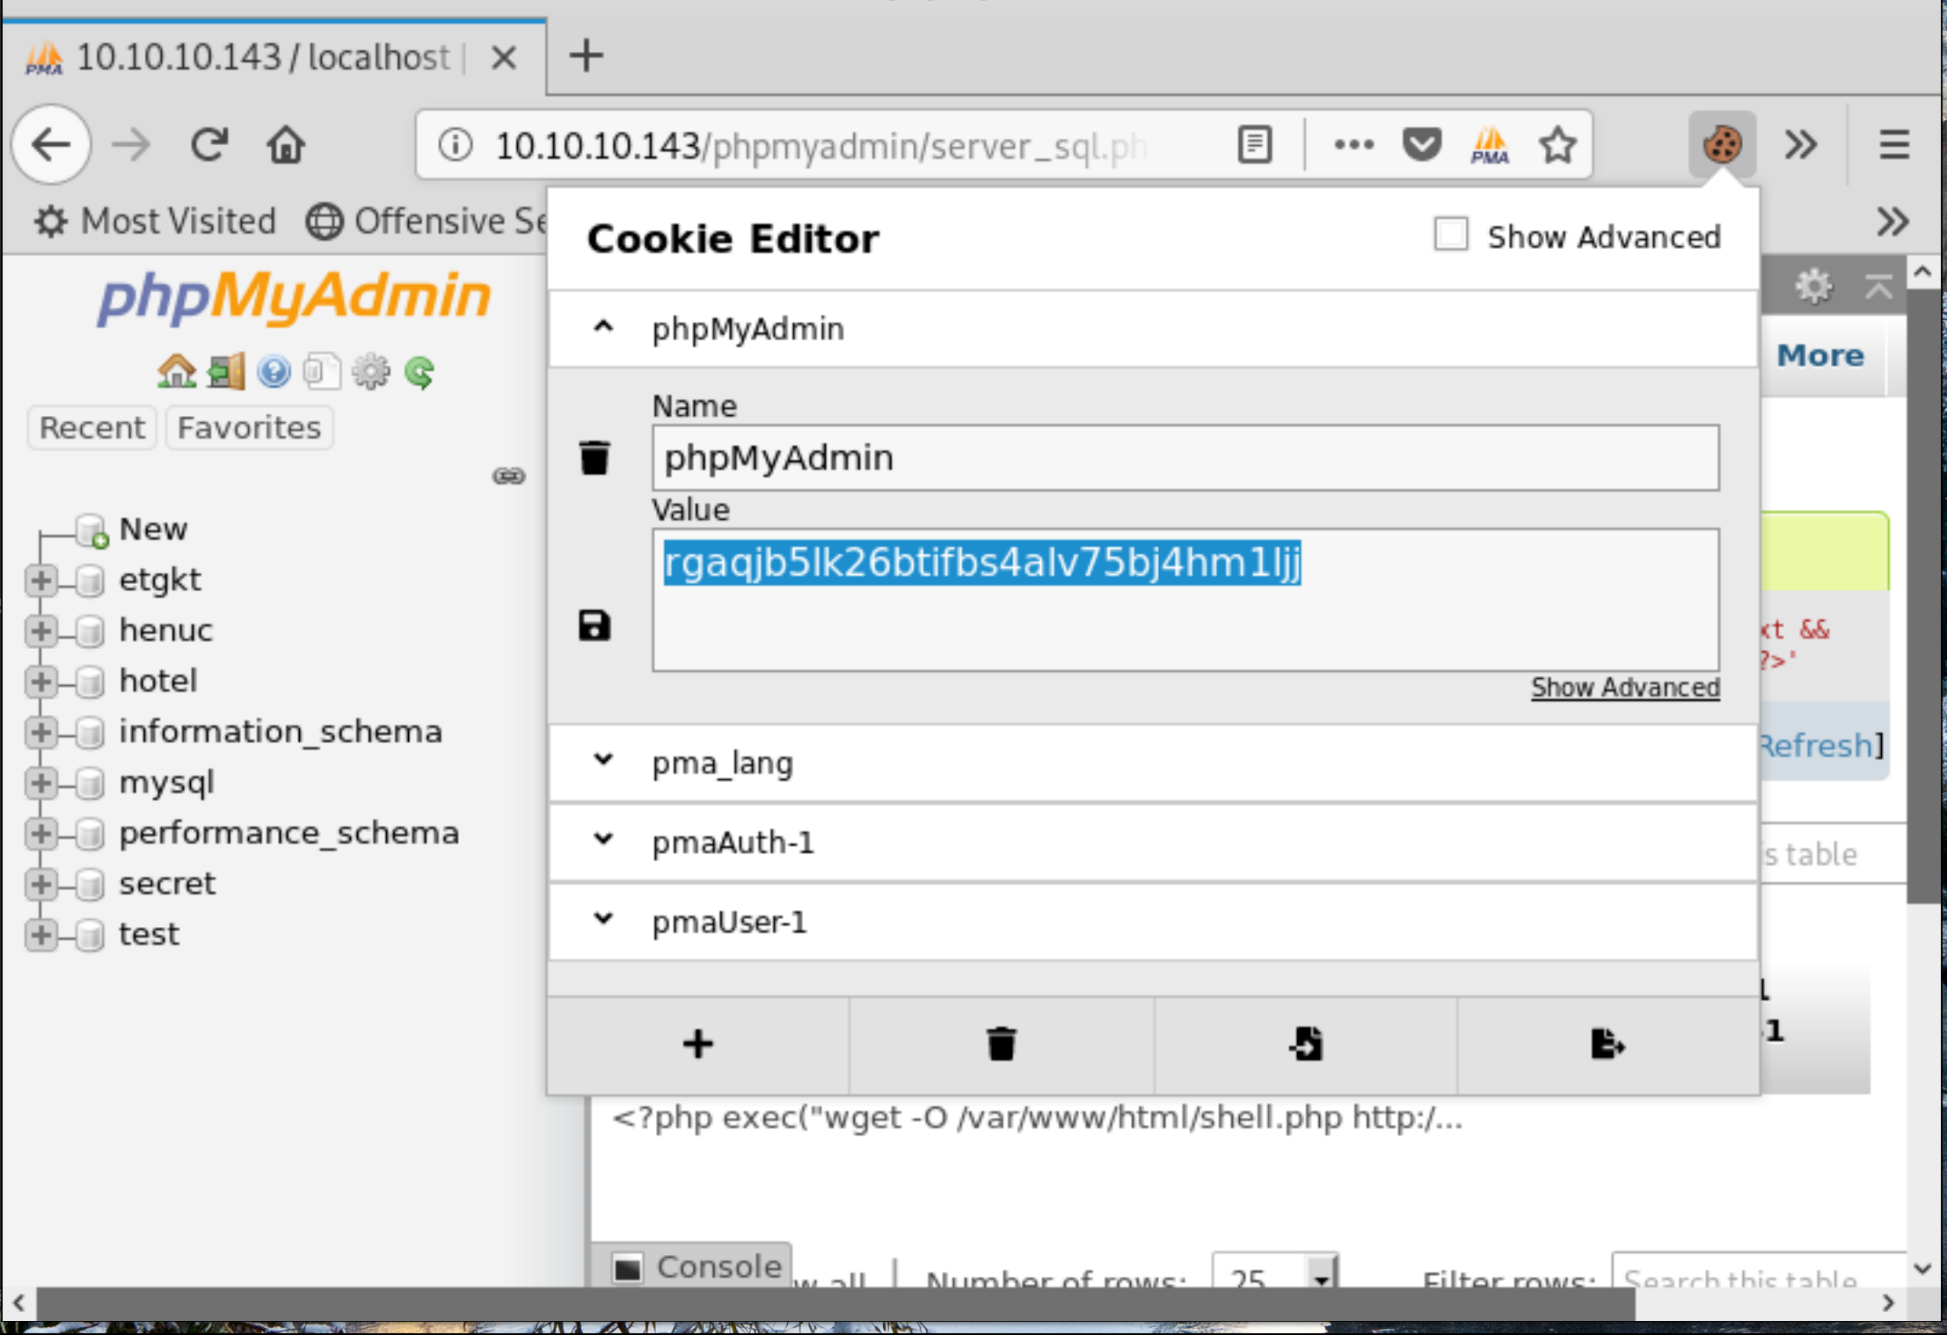Expand the etgkt database tree node
The image size is (1947, 1335).
[x=40, y=580]
